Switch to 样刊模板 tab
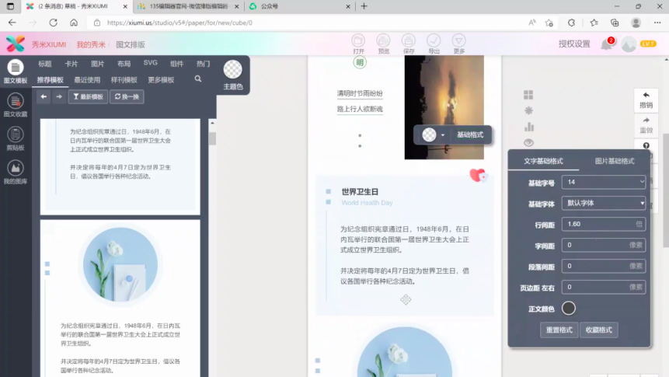This screenshot has width=669, height=377. coord(124,80)
